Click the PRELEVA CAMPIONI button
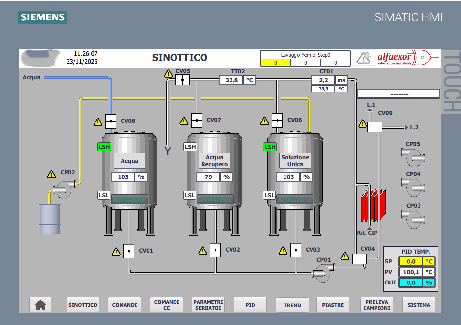 tap(377, 305)
